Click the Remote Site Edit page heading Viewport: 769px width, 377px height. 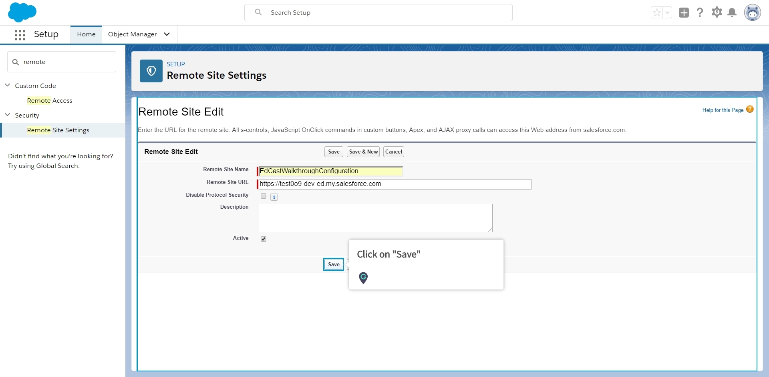[181, 112]
